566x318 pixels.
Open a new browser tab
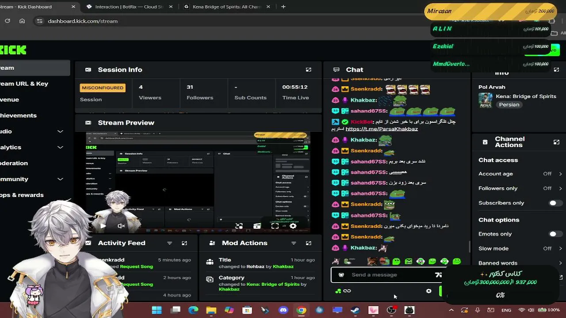283,7
